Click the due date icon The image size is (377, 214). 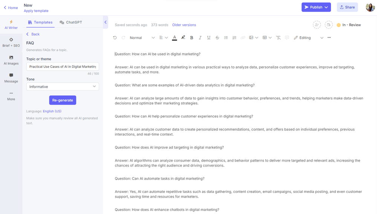tap(329, 25)
